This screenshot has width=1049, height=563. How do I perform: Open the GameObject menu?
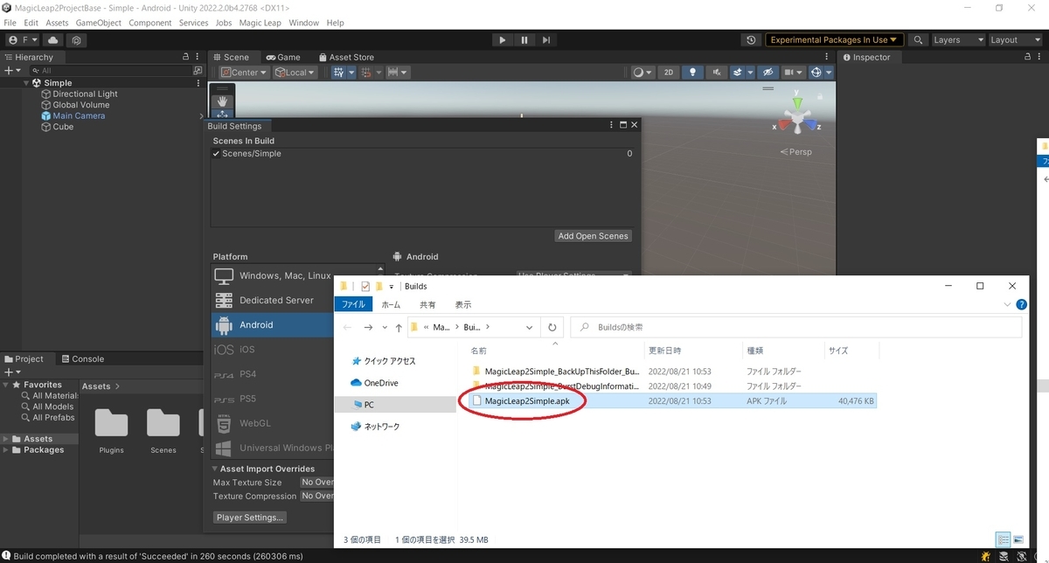[99, 23]
